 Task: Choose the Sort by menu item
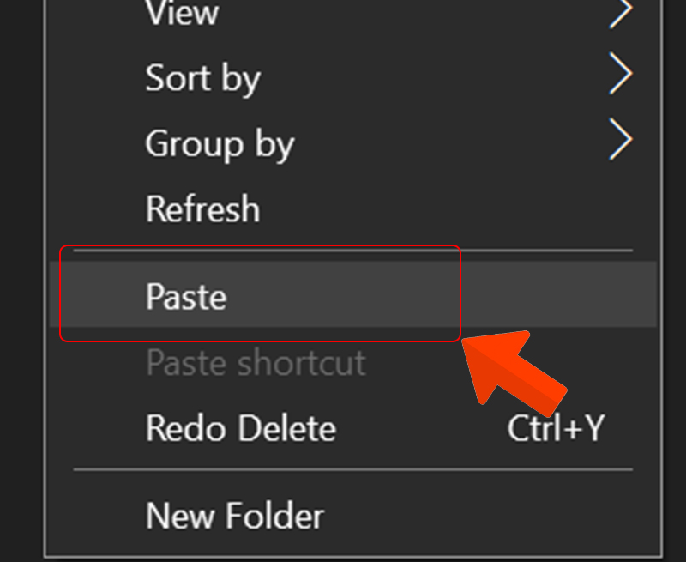coord(203,78)
